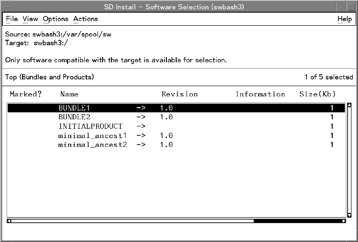358x242 pixels.
Task: Click the arrow next to BUNDLE1
Action: (x=141, y=108)
